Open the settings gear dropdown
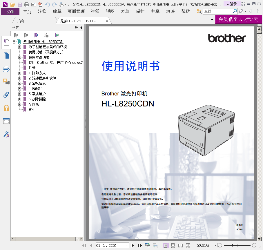This screenshot has height=250, width=263. (x=242, y=11)
